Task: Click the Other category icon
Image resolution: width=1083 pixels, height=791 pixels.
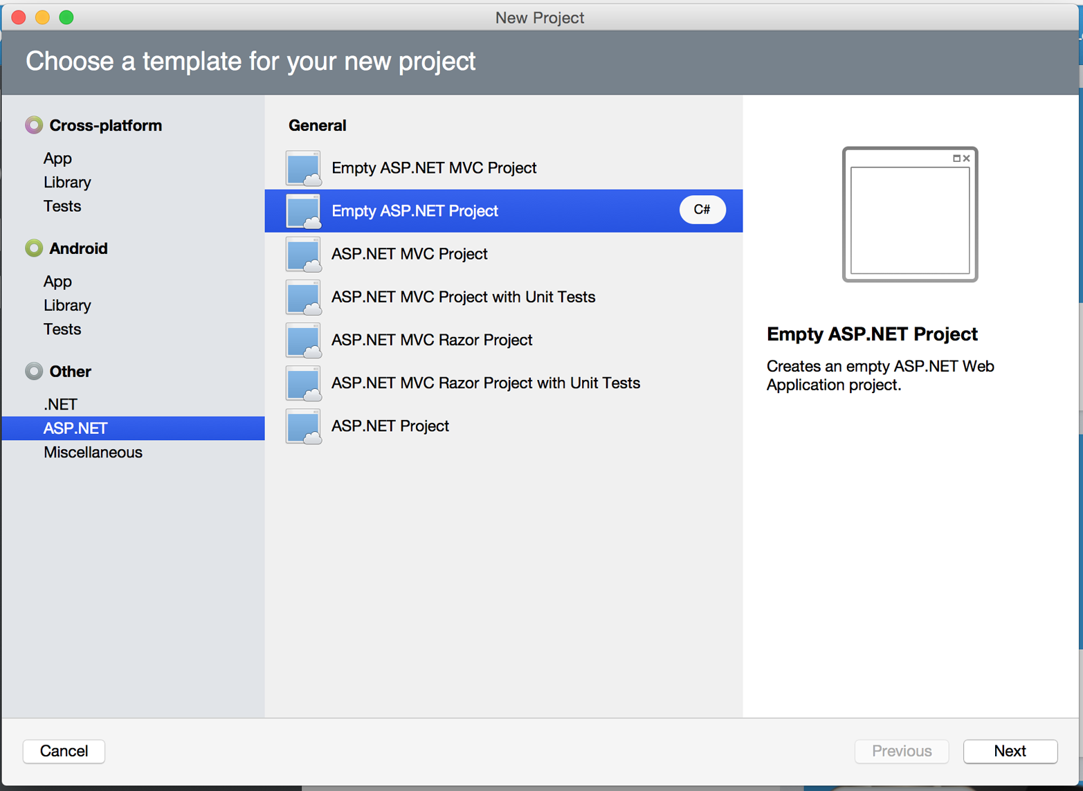Action: pos(34,372)
